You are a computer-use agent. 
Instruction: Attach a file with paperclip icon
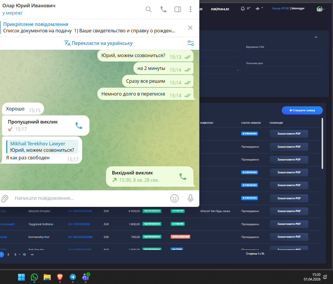[x=5, y=198]
